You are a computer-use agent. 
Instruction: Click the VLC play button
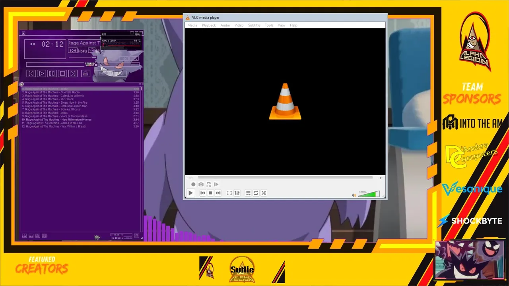(190, 193)
